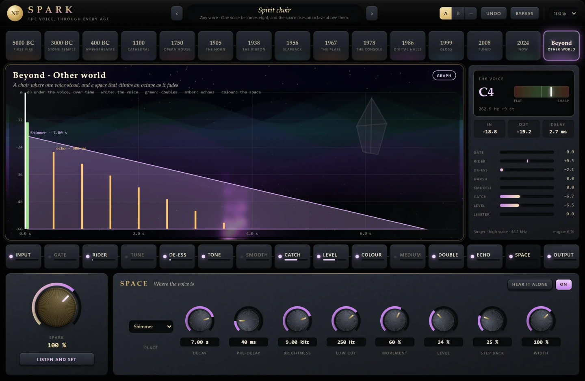Click the GRAPH button

(444, 76)
